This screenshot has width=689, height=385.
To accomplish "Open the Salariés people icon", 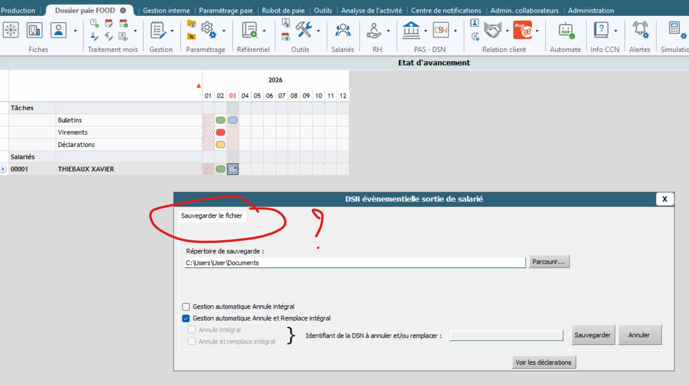I will pos(343,30).
